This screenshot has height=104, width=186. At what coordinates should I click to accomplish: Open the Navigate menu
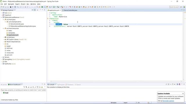(x=11, y=4)
